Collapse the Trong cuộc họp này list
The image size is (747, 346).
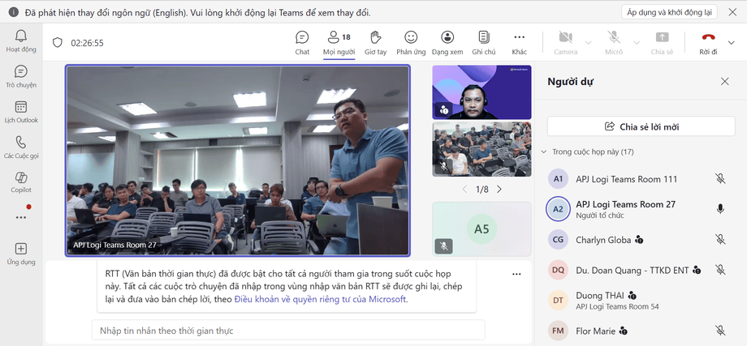point(543,152)
